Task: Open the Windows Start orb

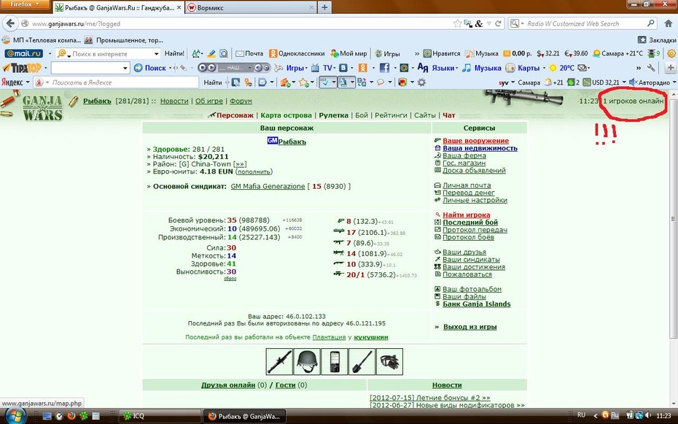Action: pos(15,416)
